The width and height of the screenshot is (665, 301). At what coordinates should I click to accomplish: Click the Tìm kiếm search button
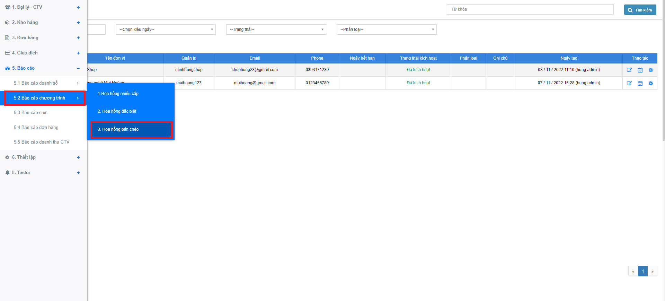[x=640, y=10]
